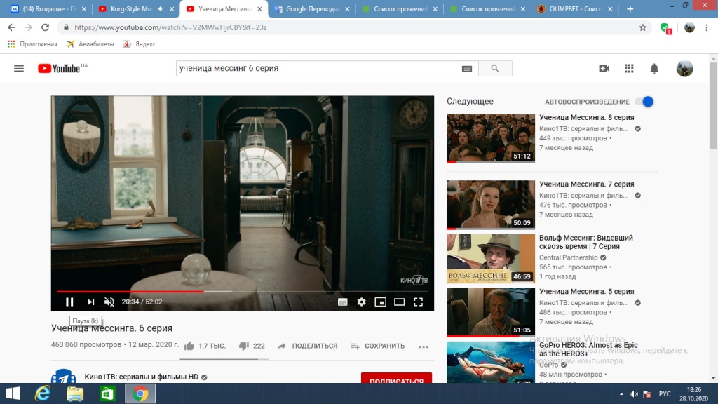Open the taskbar clock and calendar
The height and width of the screenshot is (404, 718).
point(693,394)
